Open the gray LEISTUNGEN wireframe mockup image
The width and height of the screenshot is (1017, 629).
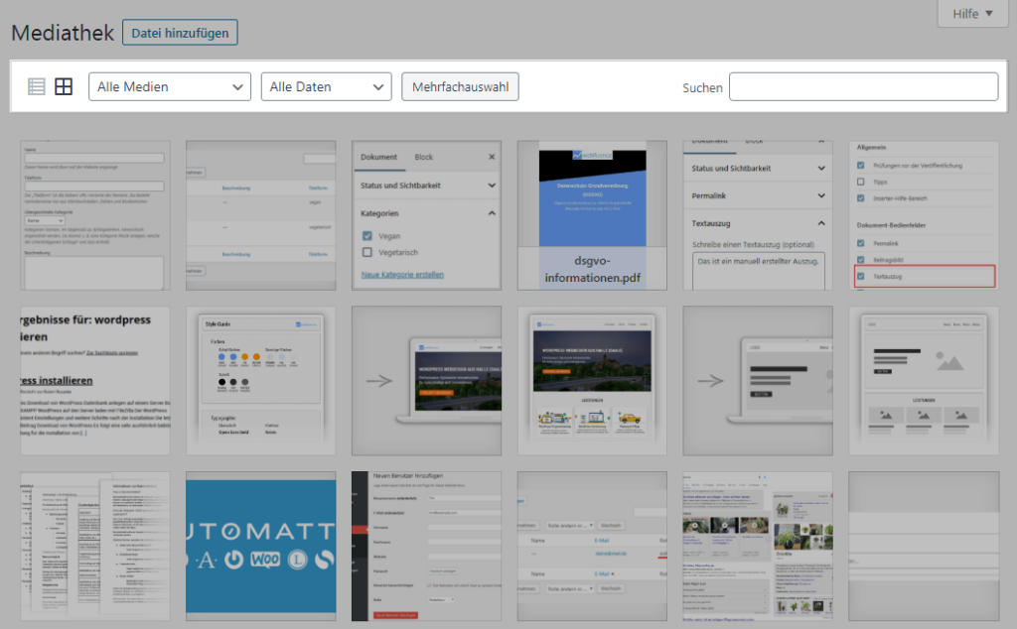924,381
